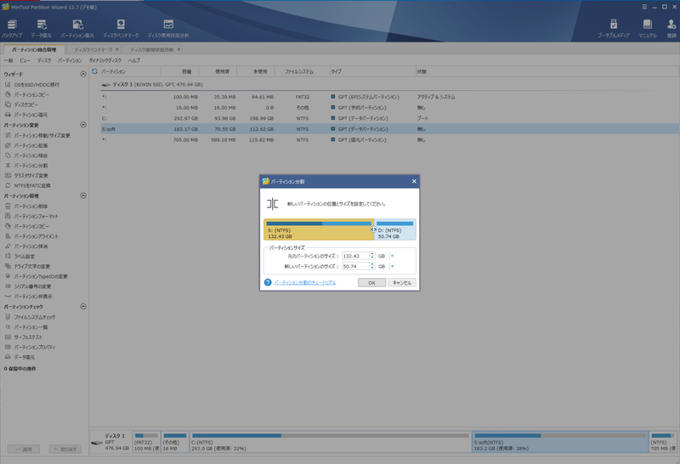
Task: Select サーフェステスト in sidebar
Action: (28, 337)
